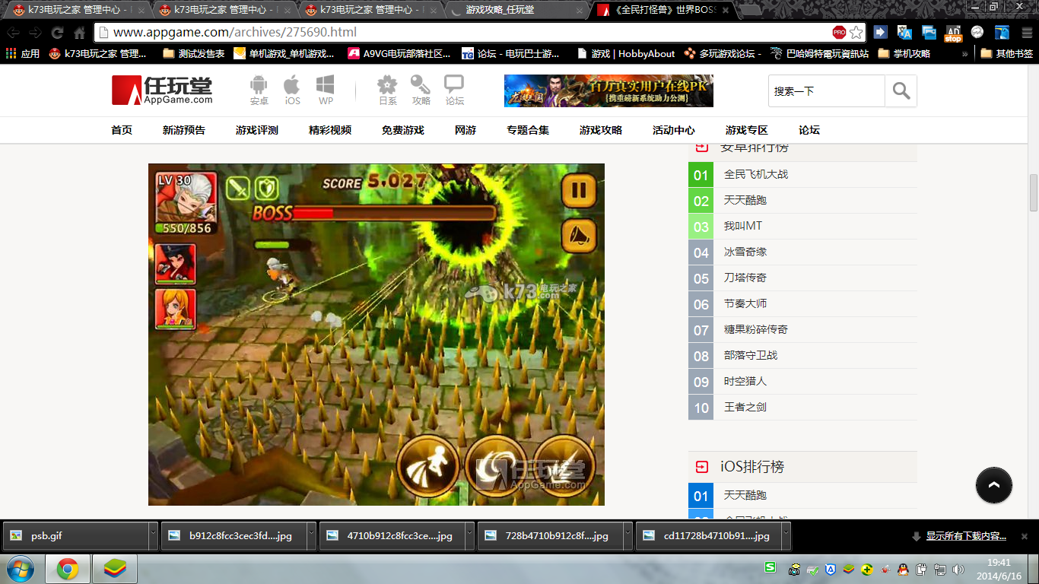Open 专题合集 in the site menu
Screen dimensions: 1039x584
pyautogui.click(x=528, y=130)
